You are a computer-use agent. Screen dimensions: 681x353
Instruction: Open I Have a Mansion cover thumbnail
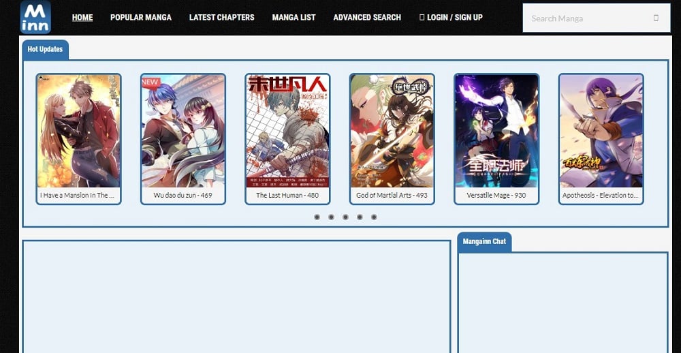tap(78, 132)
